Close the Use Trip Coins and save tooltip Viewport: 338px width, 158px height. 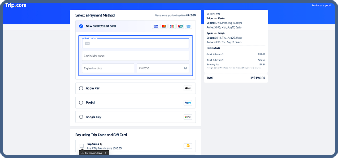(106, 153)
